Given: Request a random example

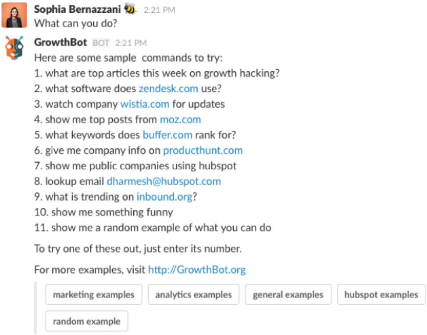Looking at the screenshot, I should click(86, 321).
